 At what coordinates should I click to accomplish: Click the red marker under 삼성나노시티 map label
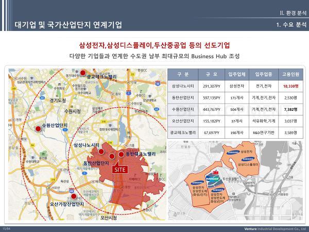tap(101, 152)
